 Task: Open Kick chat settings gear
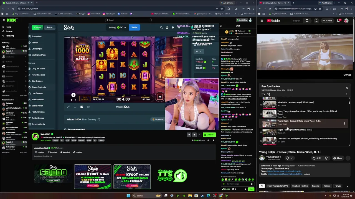click(245, 189)
